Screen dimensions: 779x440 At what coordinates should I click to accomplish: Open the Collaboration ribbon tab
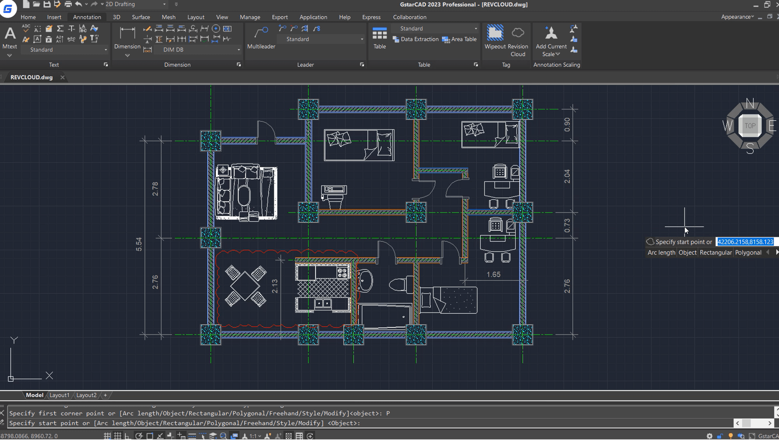409,17
